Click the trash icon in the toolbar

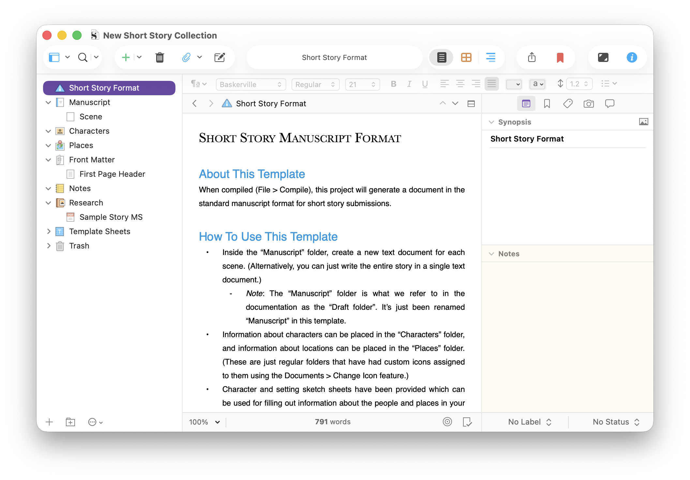(x=159, y=57)
